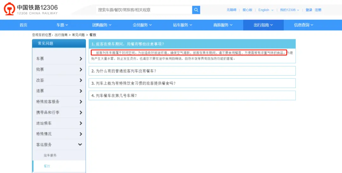Click the blue search magnifier button

(x=196, y=10)
